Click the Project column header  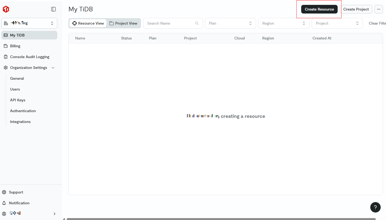pyautogui.click(x=190, y=38)
